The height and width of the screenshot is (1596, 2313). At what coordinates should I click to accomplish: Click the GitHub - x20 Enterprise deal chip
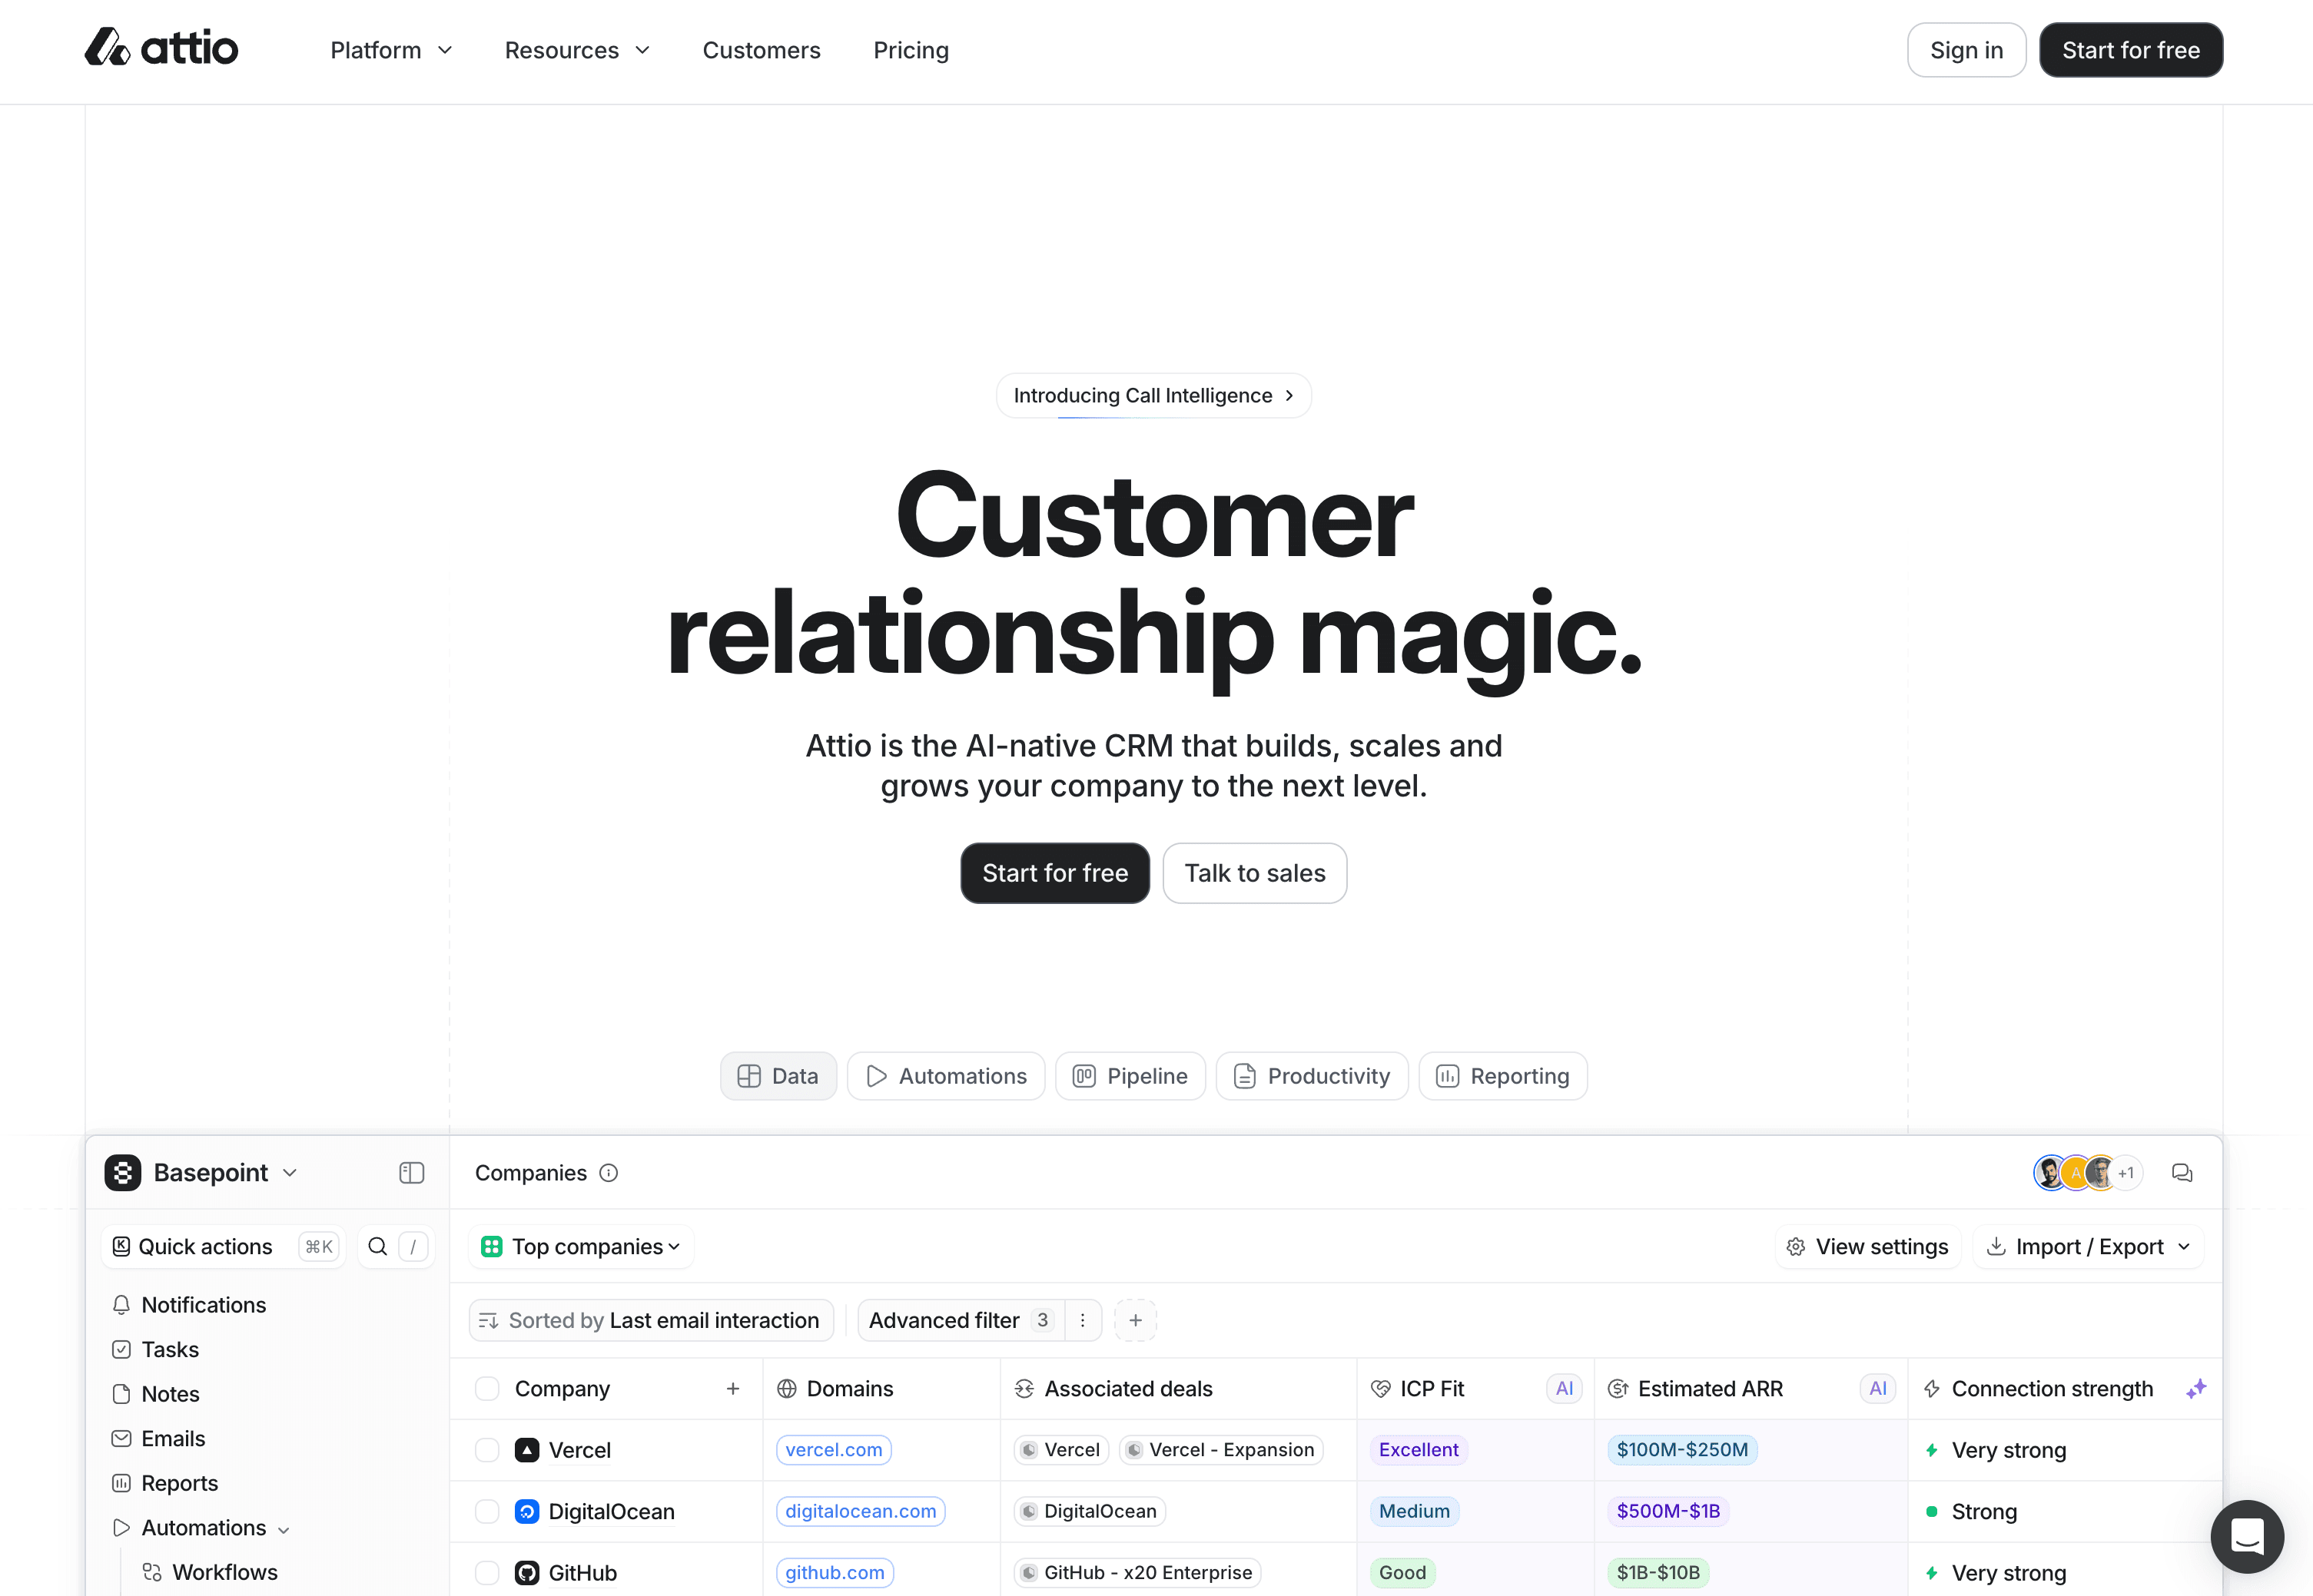pyautogui.click(x=1137, y=1573)
